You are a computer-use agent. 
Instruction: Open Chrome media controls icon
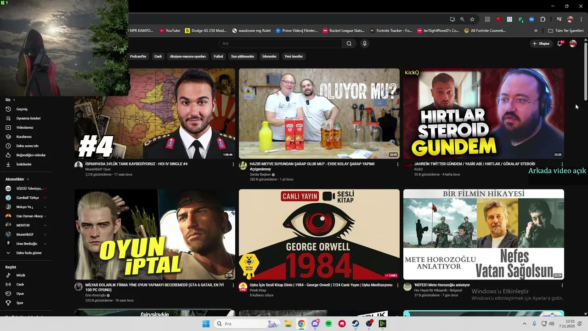[559, 19]
